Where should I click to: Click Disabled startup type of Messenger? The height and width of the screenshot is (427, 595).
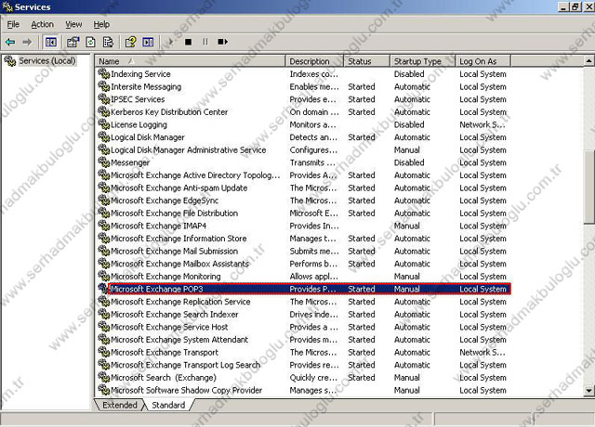tap(409, 162)
